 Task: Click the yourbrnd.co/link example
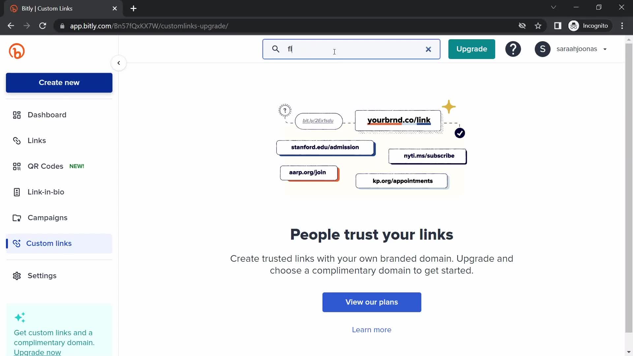coord(399,120)
